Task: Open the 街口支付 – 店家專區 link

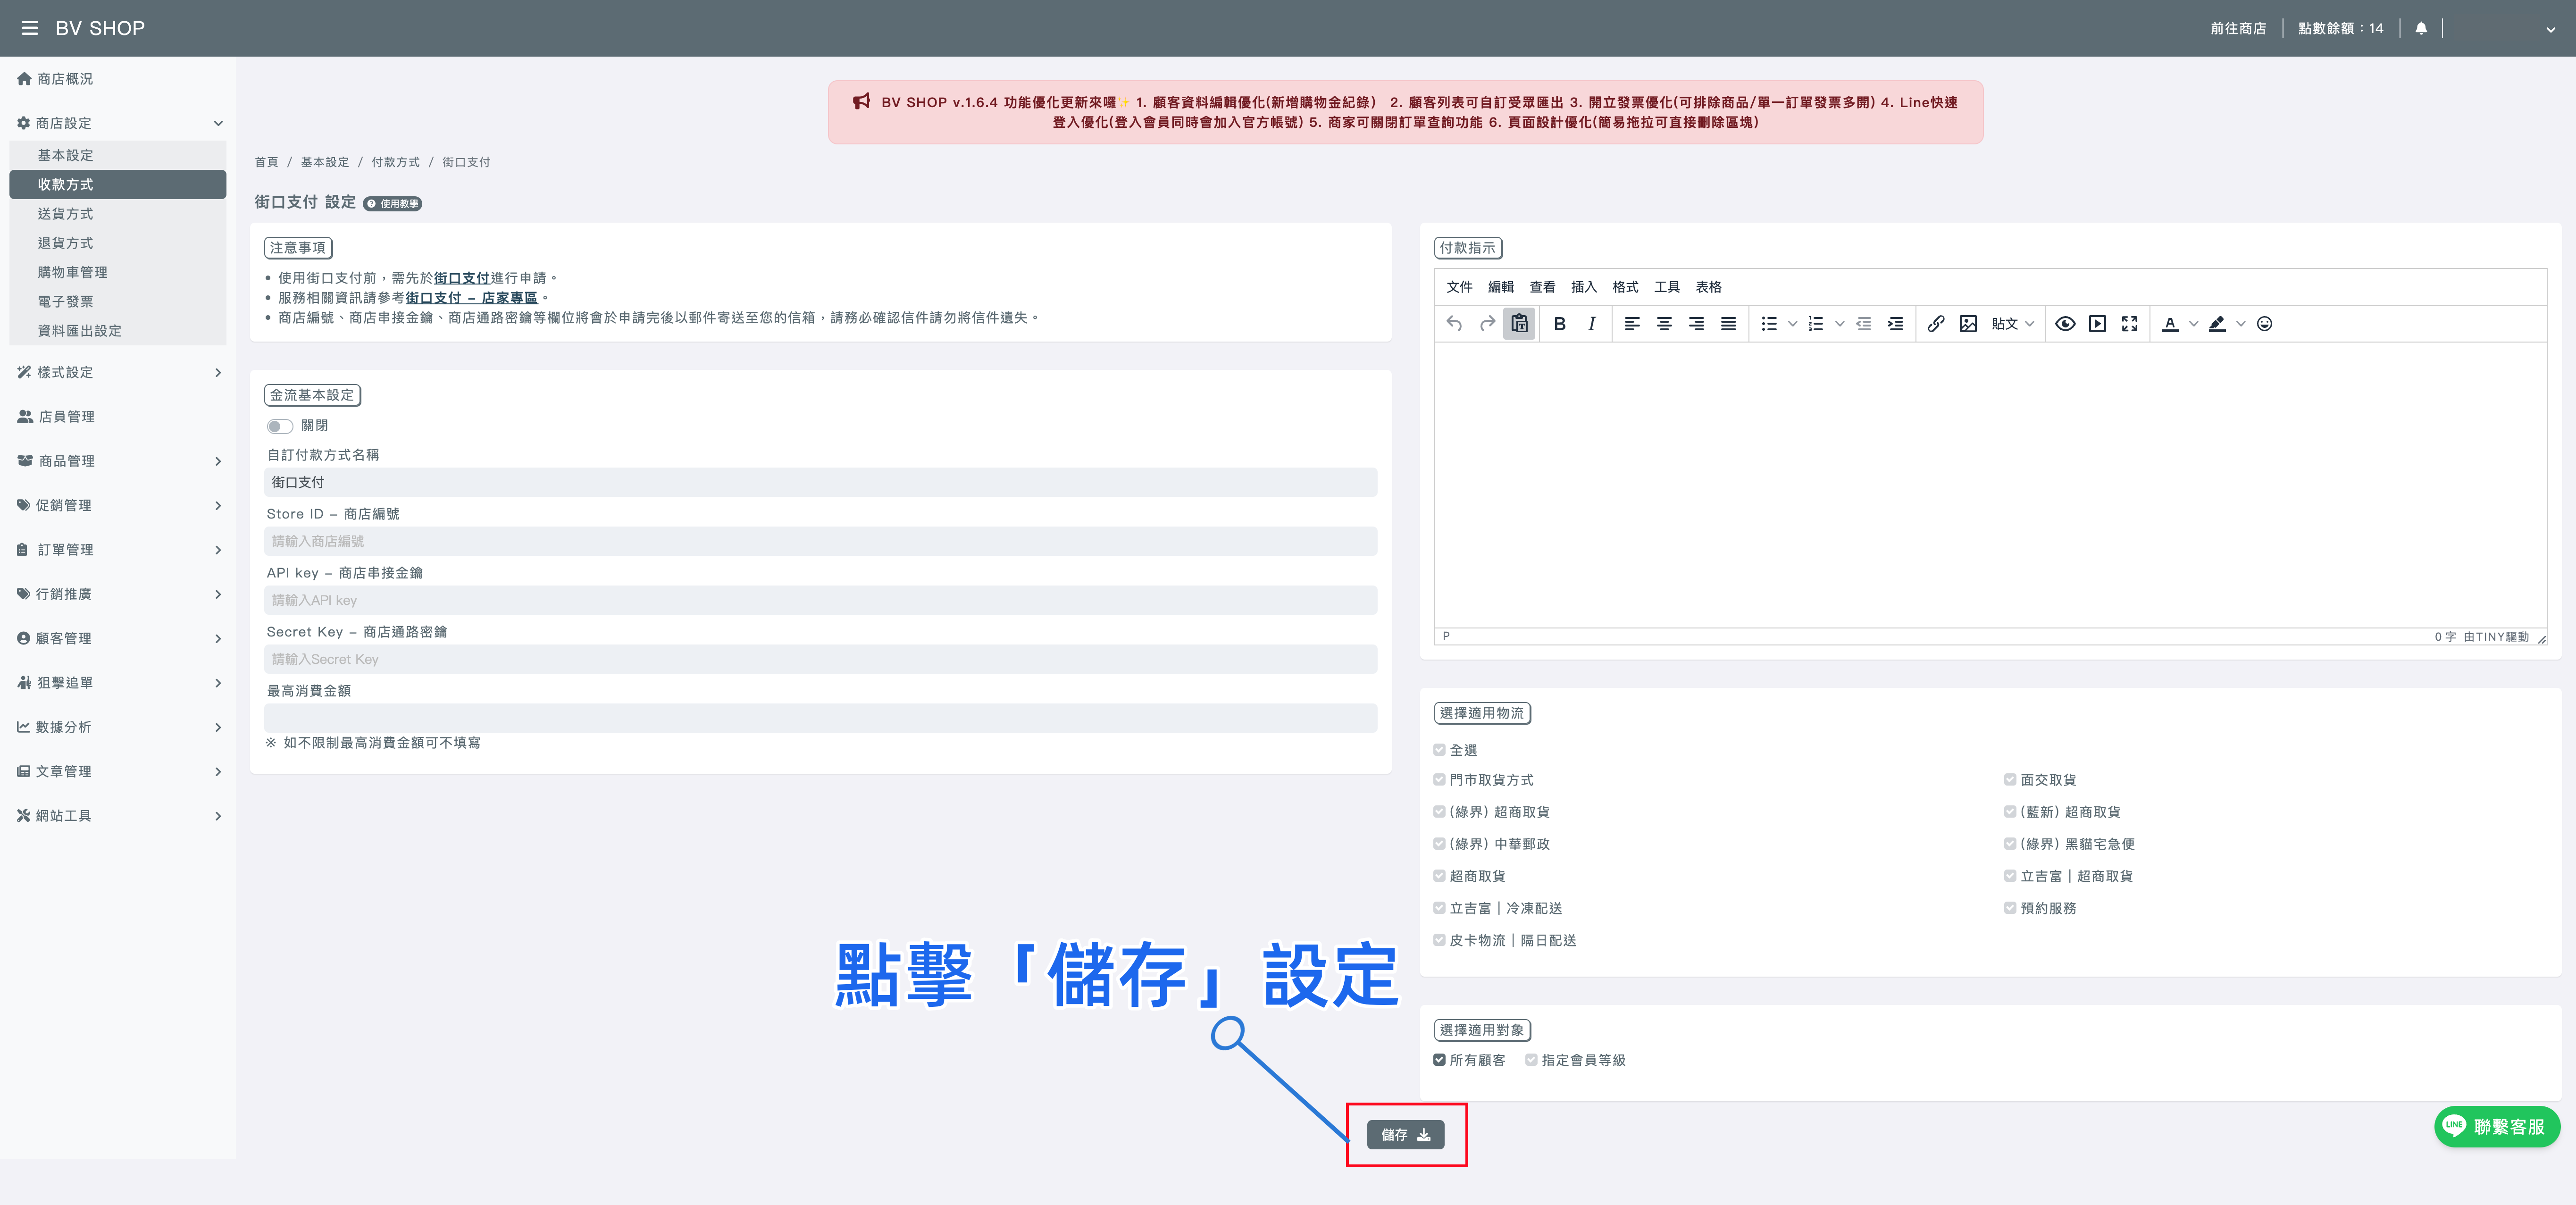Action: (471, 298)
